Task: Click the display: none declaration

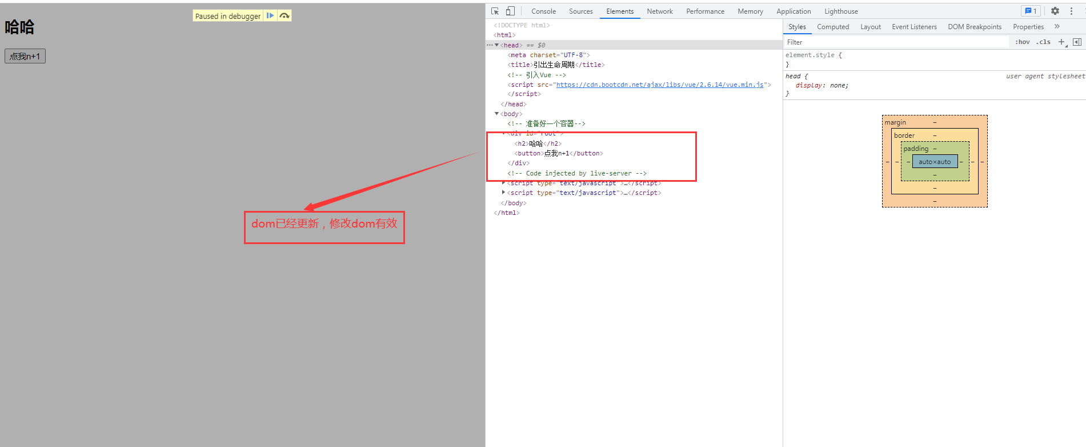Action: [x=821, y=85]
